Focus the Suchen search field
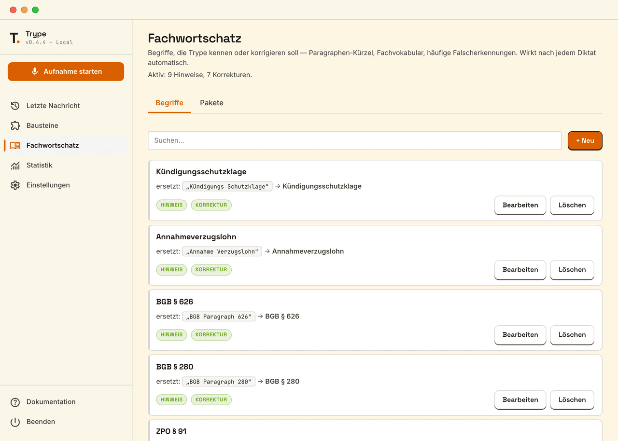Viewport: 618px width, 441px height. [x=354, y=140]
